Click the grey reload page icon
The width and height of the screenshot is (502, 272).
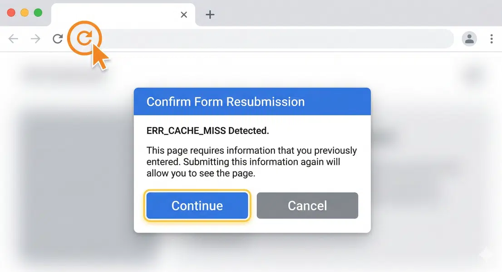click(58, 39)
